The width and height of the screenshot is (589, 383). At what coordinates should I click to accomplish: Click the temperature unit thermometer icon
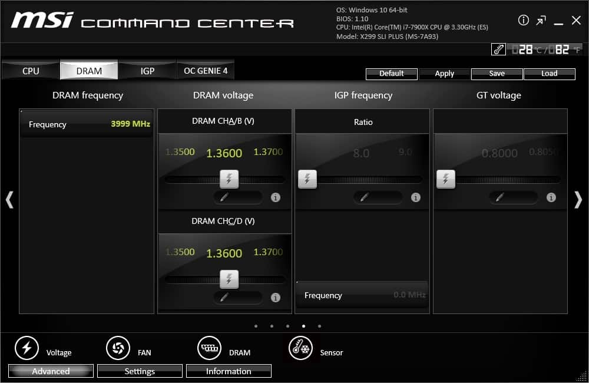(x=498, y=49)
